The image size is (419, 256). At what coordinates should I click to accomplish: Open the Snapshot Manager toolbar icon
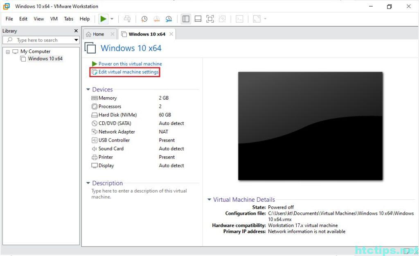pyautogui.click(x=169, y=19)
